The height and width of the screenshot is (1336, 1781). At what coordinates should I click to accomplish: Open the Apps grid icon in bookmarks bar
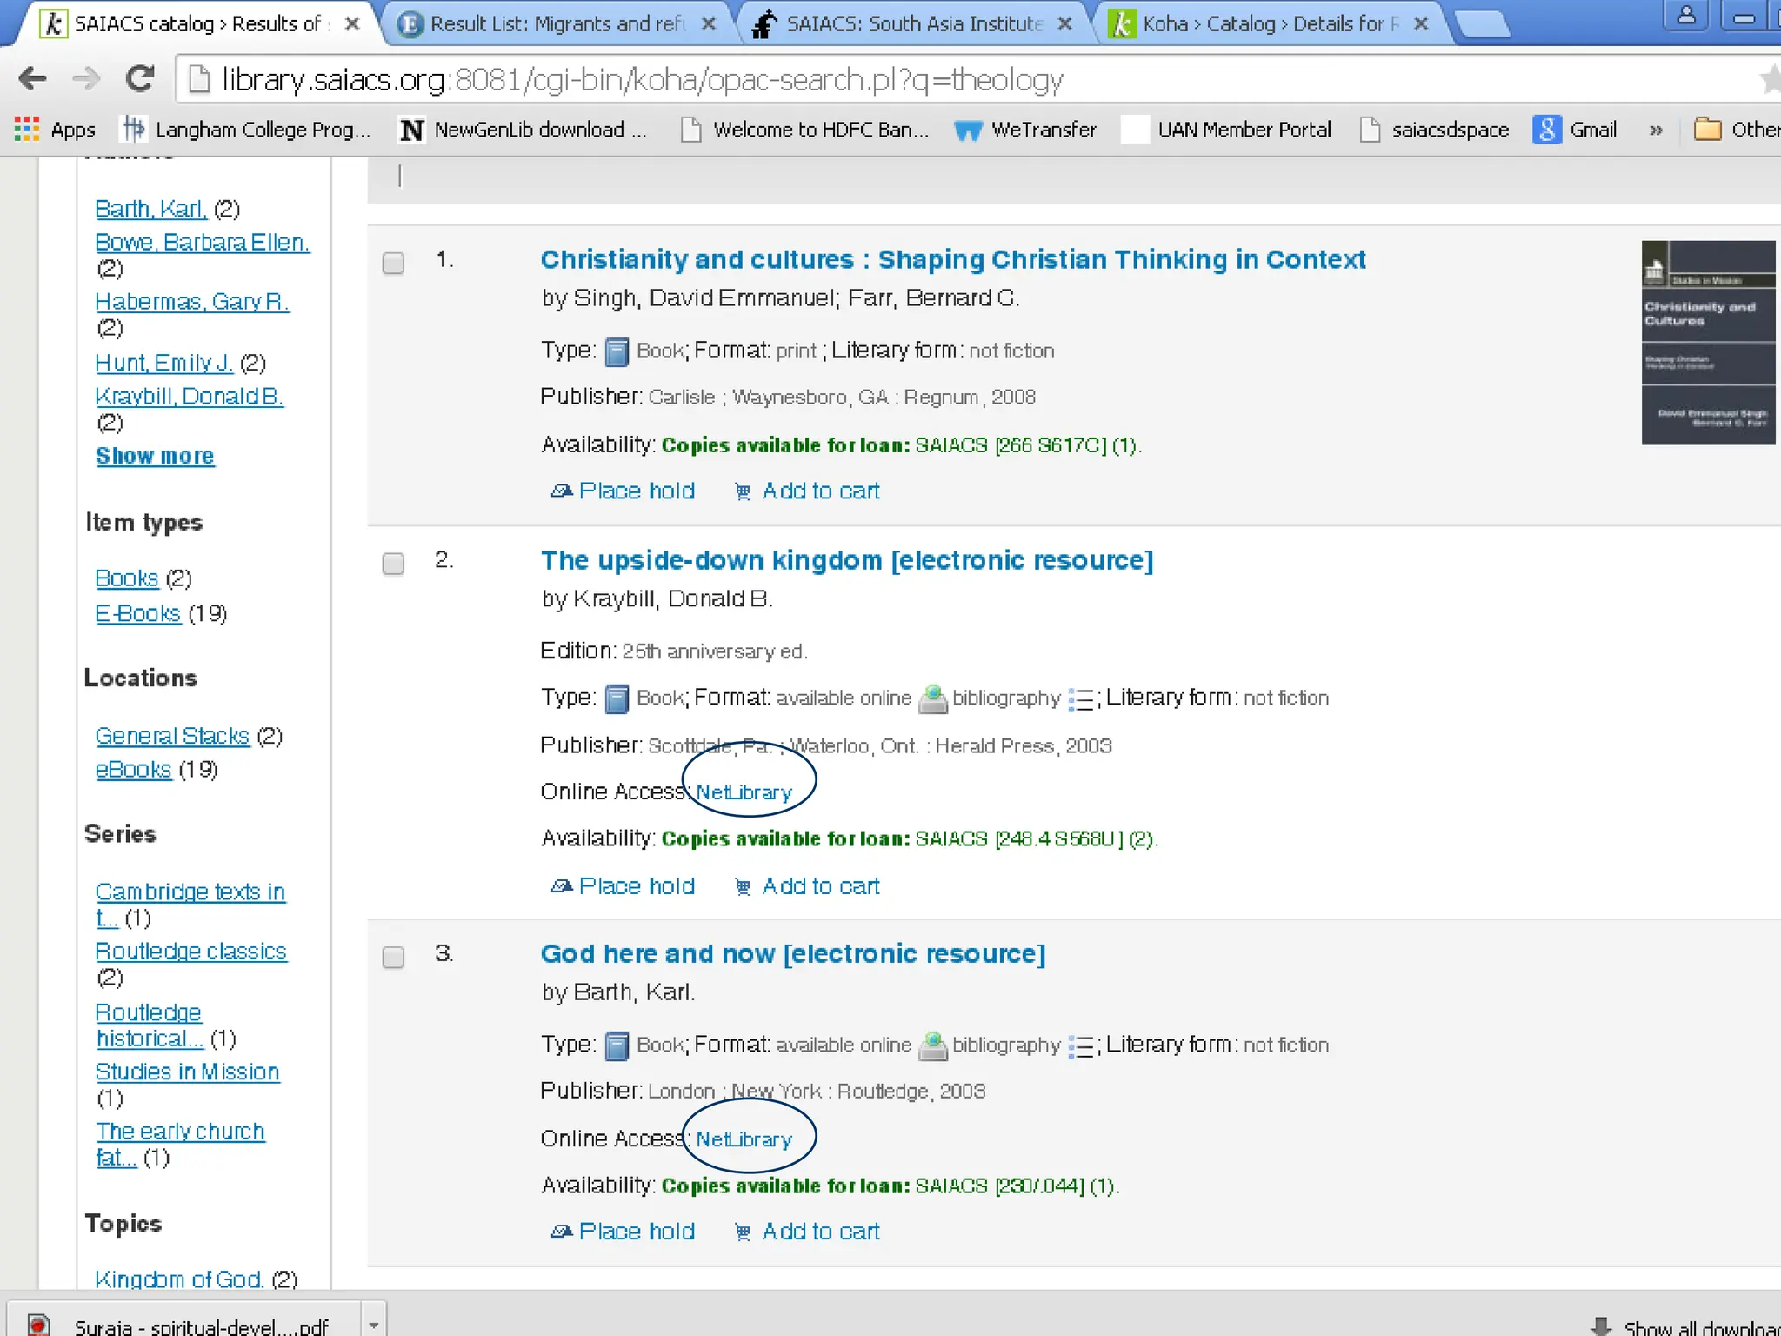(x=27, y=130)
